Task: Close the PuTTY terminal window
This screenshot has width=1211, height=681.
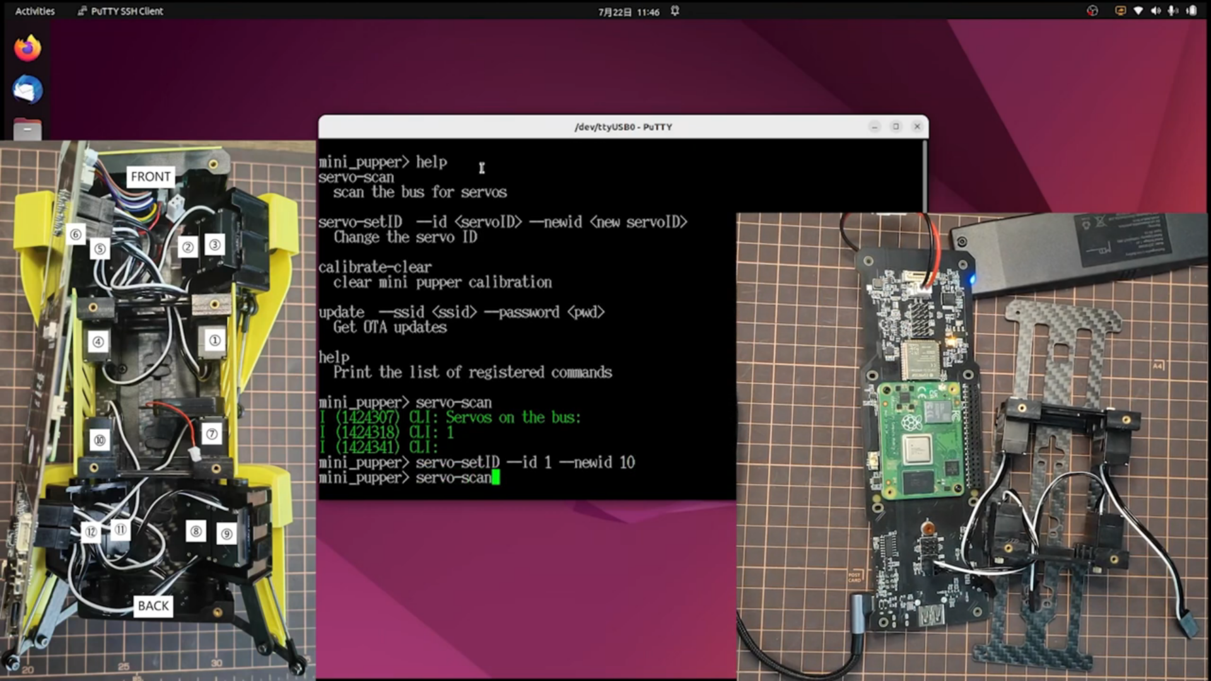Action: [917, 127]
